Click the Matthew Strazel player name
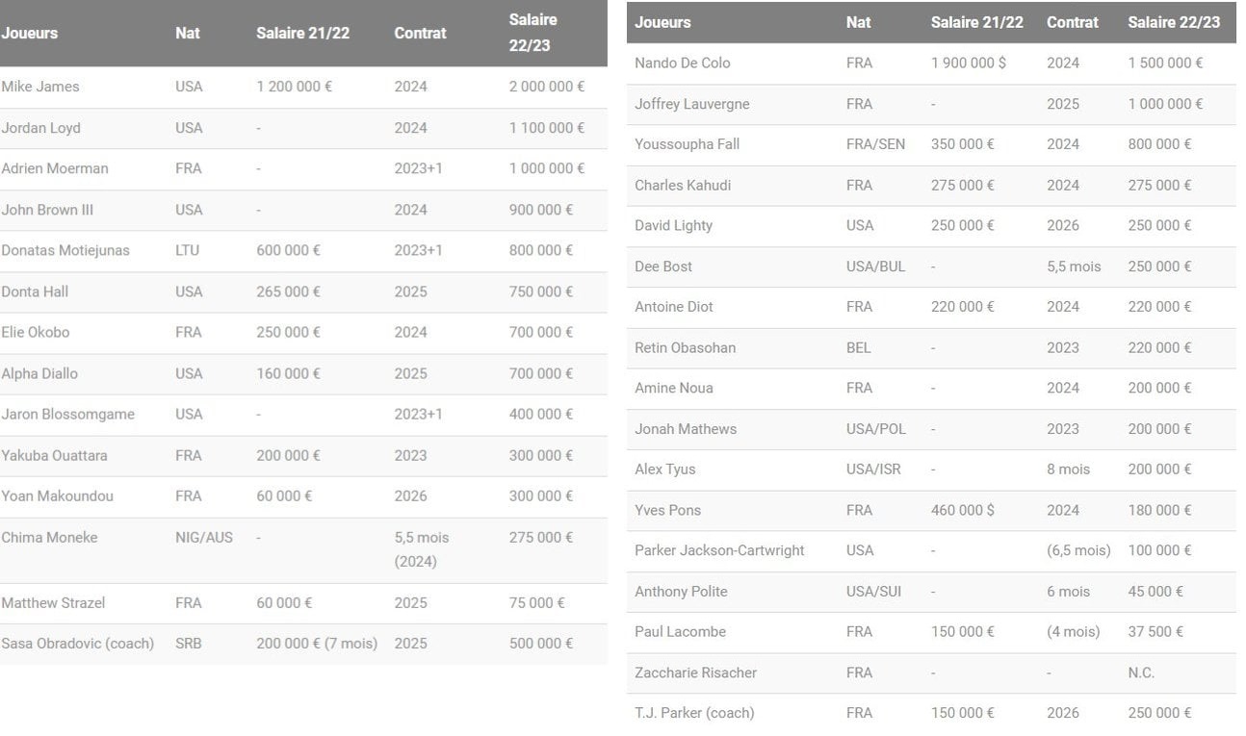The height and width of the screenshot is (736, 1246). 53,603
